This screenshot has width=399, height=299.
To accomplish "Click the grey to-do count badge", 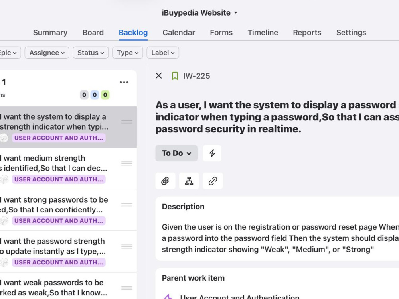I will click(84, 95).
